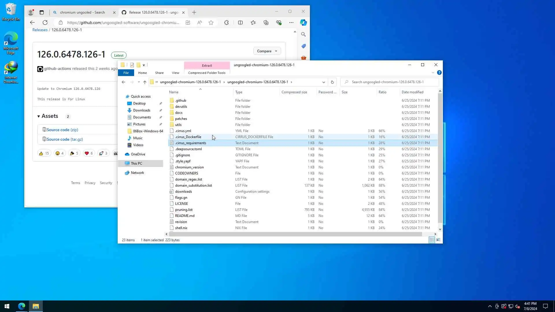Image resolution: width=555 pixels, height=312 pixels.
Task: Click the Explorer Back navigation arrow
Action: click(123, 82)
